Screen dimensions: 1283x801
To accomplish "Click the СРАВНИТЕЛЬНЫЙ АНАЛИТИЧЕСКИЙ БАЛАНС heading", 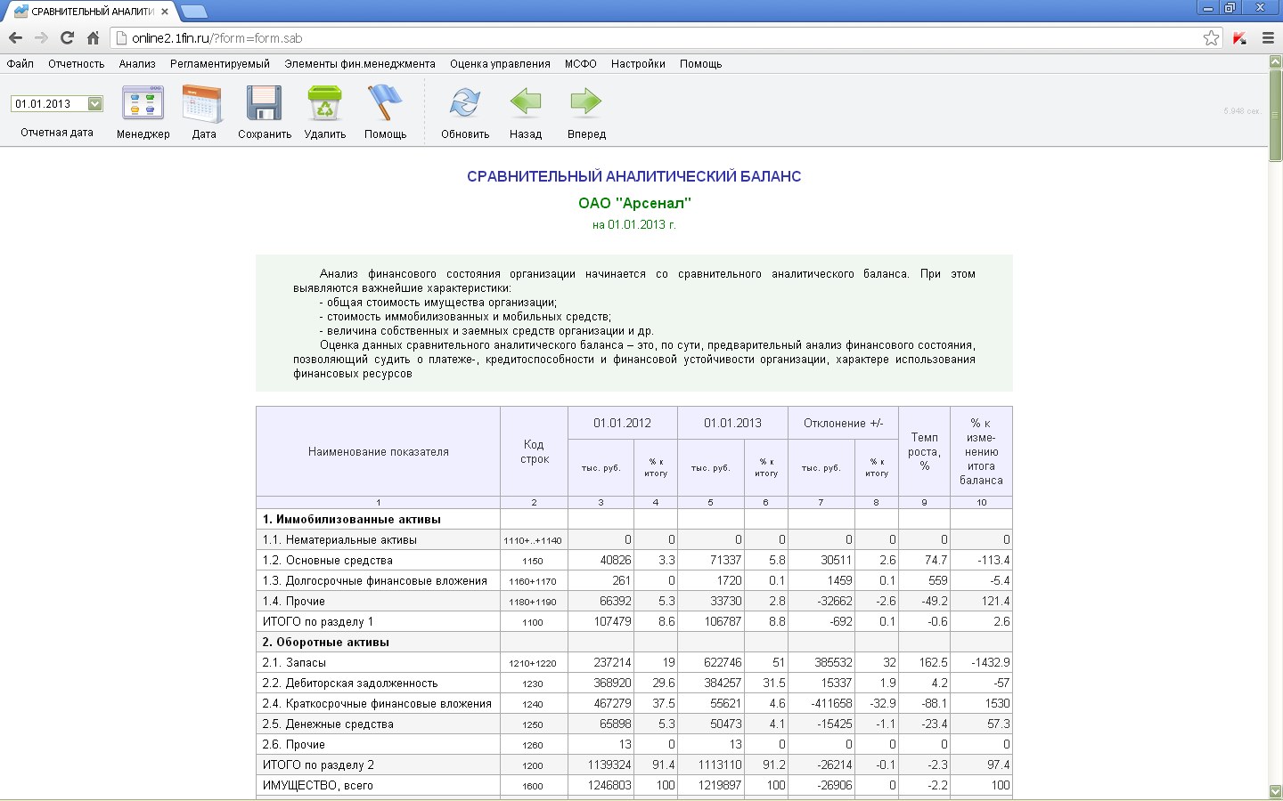I will [x=634, y=176].
